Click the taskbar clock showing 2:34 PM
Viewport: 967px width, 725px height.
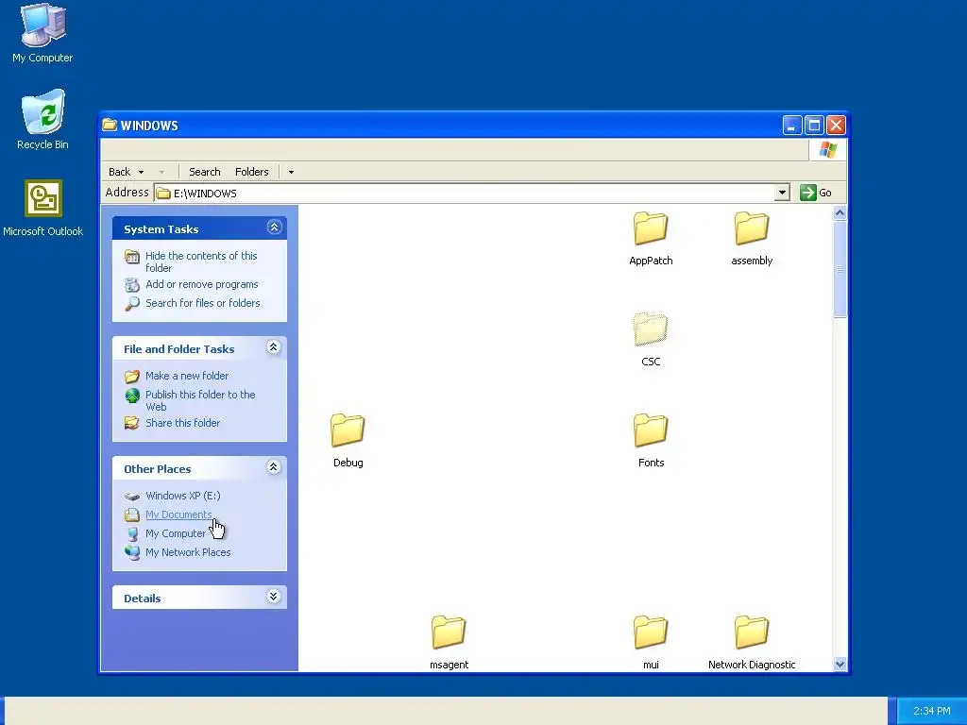click(x=931, y=711)
